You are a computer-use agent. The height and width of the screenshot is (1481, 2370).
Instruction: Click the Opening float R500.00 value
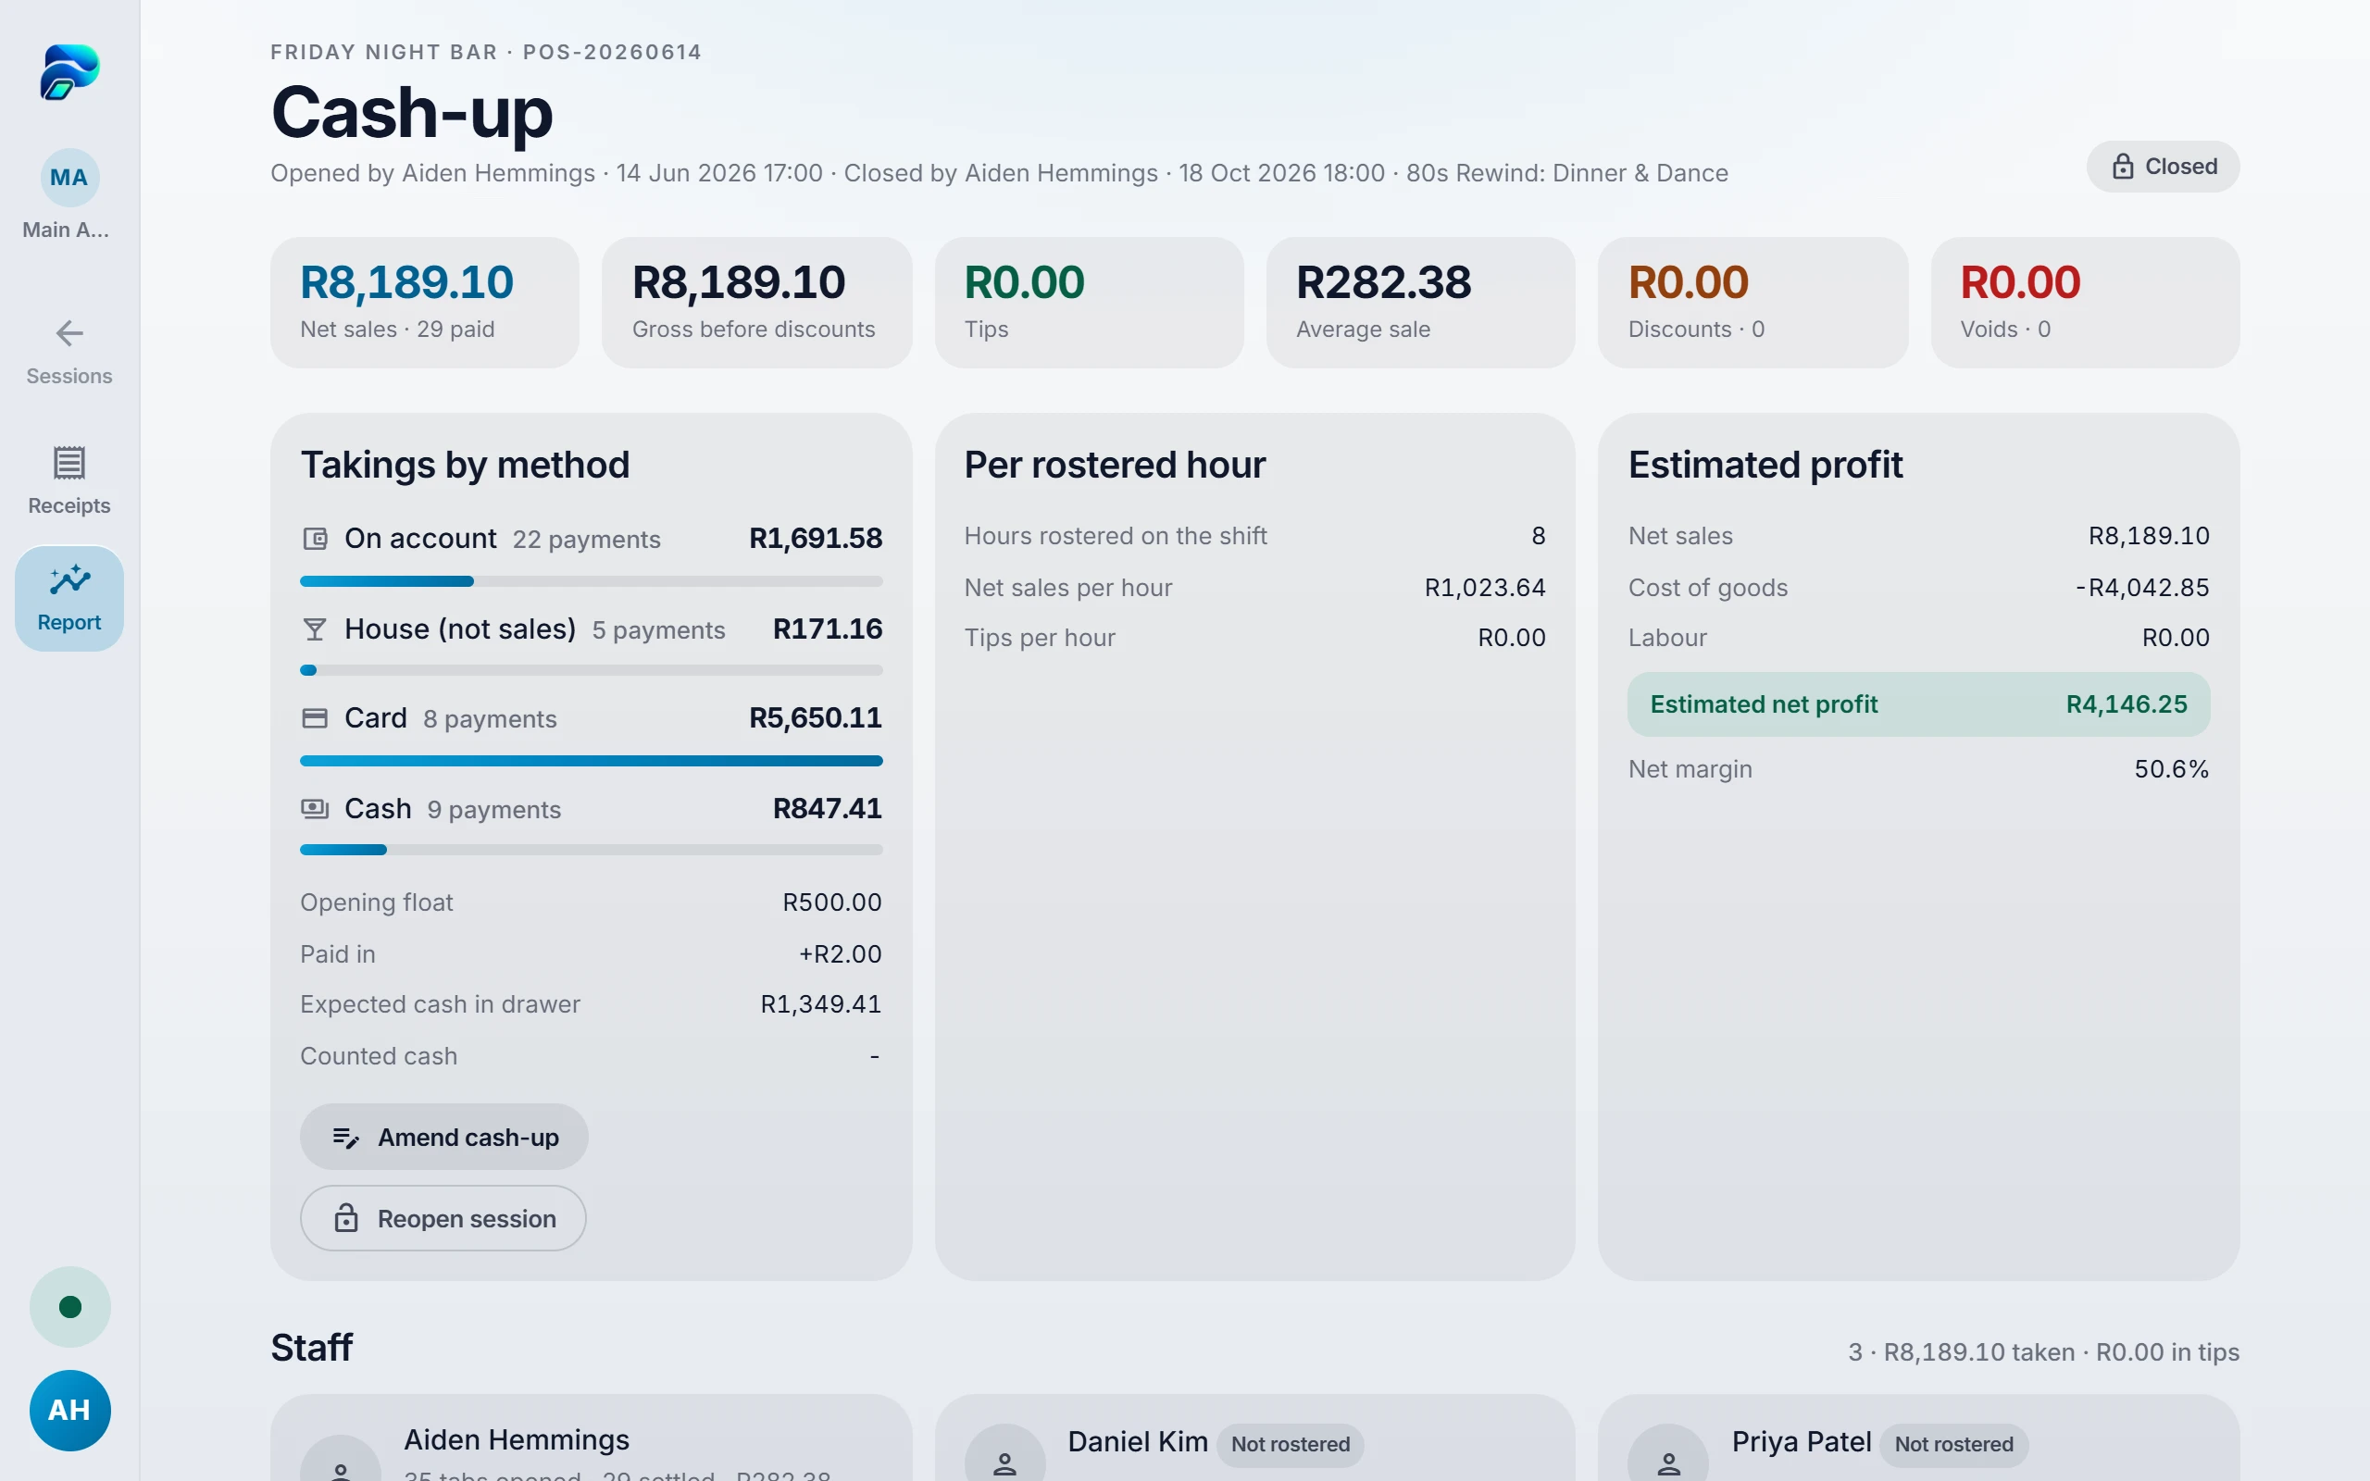tap(831, 902)
